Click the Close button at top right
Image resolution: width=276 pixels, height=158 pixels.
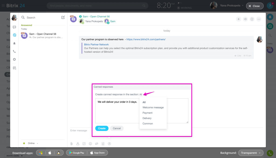[x=255, y=6]
